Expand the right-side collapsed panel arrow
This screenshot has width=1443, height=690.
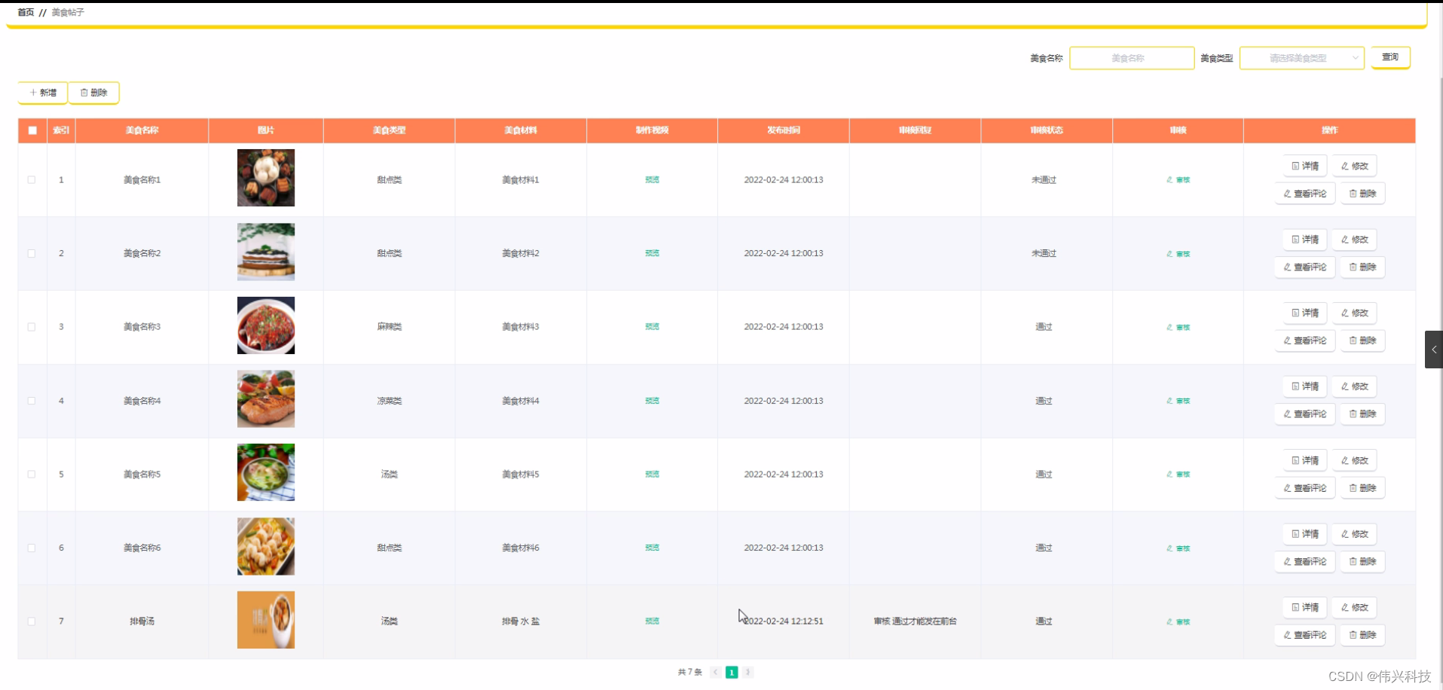(1433, 349)
